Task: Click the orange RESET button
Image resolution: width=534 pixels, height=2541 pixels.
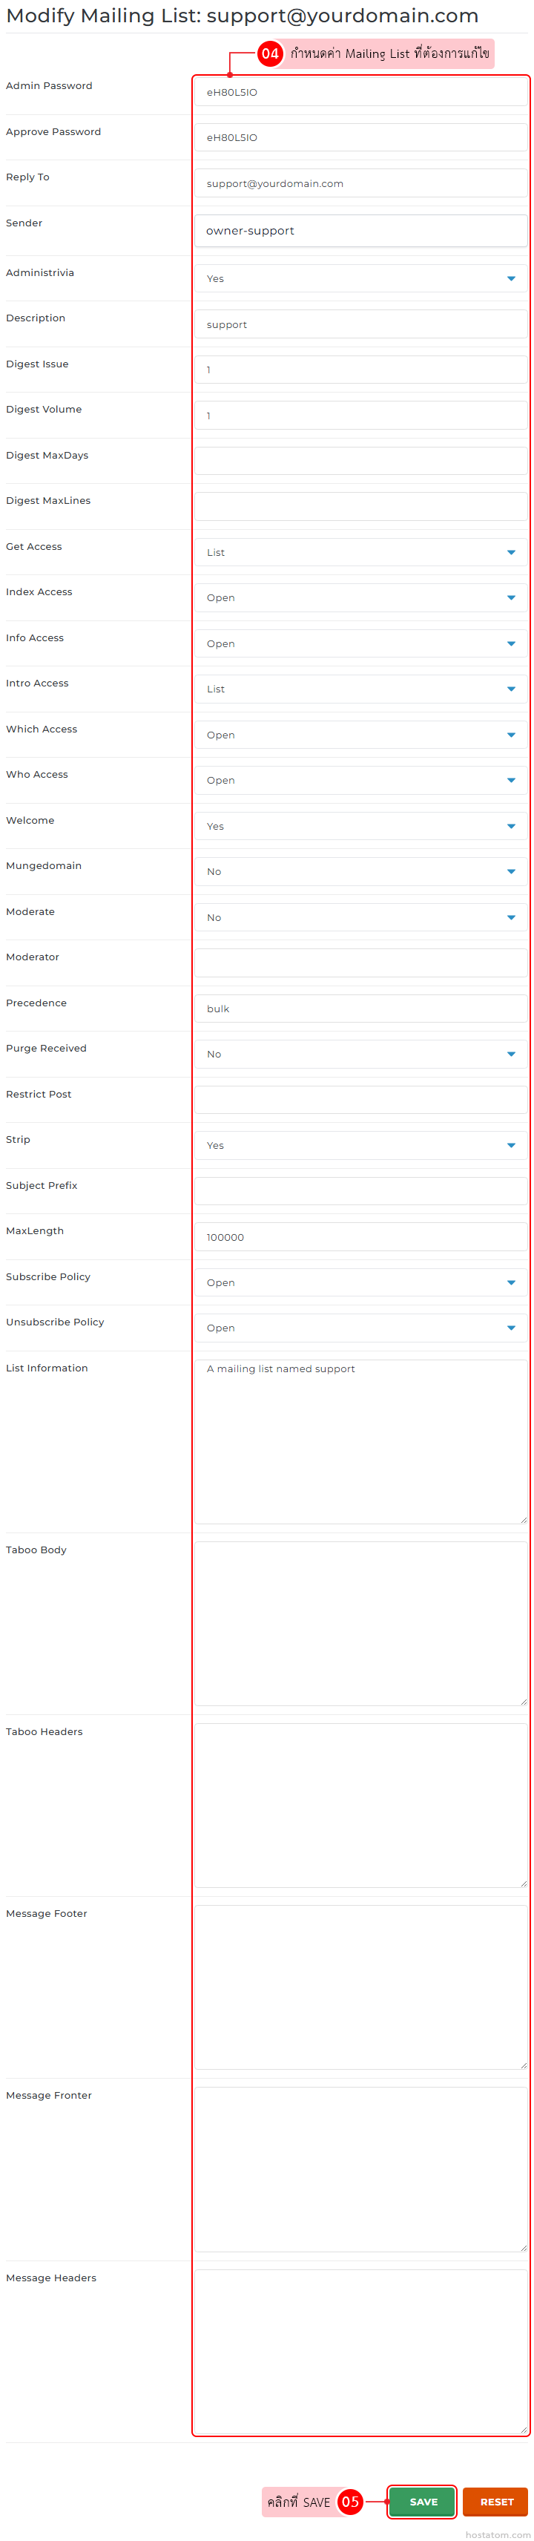Action: 495,2501
